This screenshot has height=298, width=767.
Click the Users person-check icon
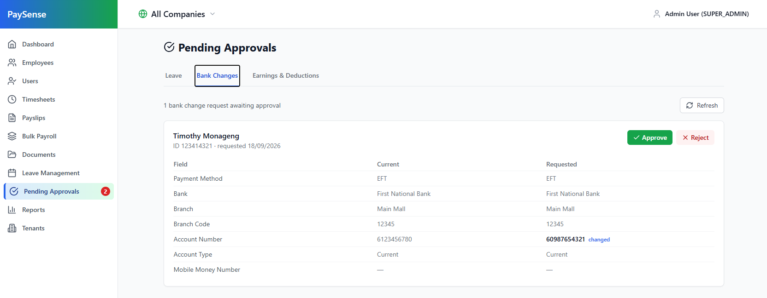[12, 81]
